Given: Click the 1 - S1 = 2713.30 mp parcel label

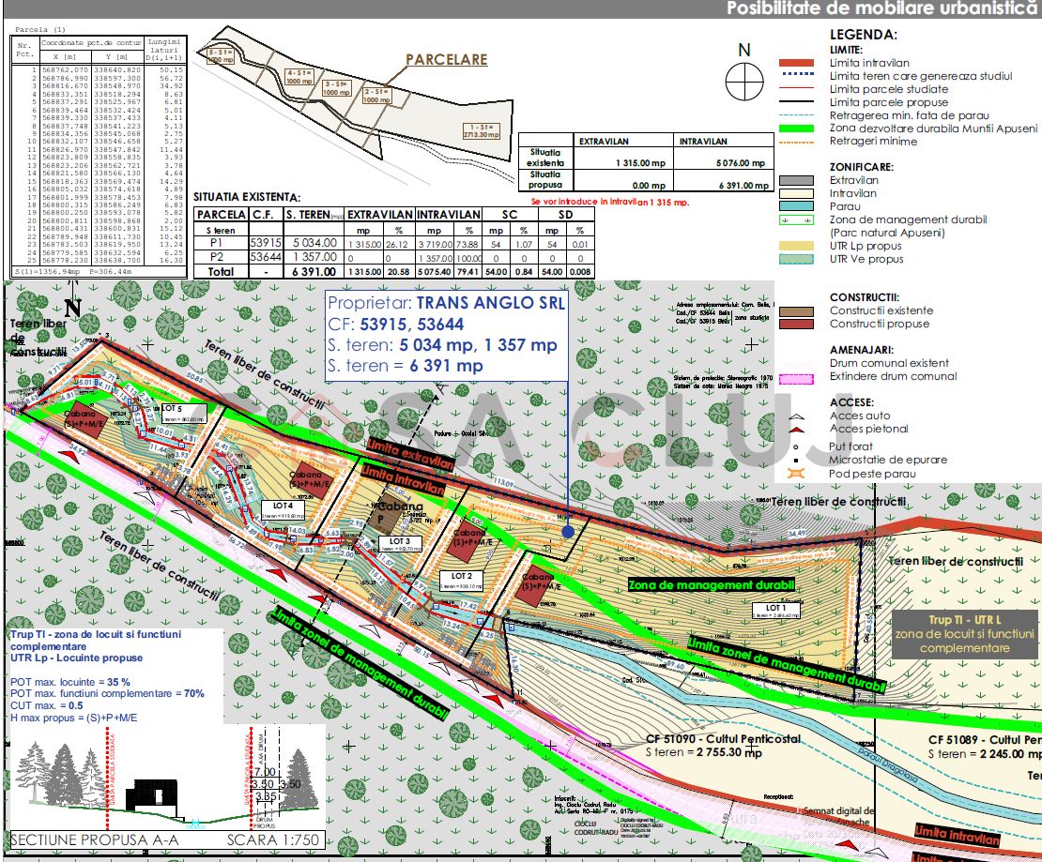Looking at the screenshot, I should pos(481,130).
